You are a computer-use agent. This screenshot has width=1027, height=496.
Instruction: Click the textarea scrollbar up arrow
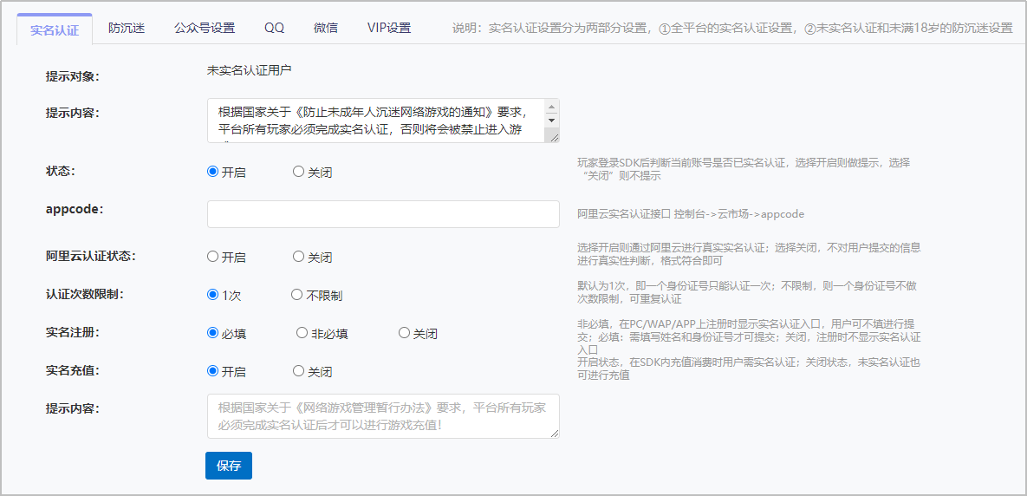tap(551, 107)
